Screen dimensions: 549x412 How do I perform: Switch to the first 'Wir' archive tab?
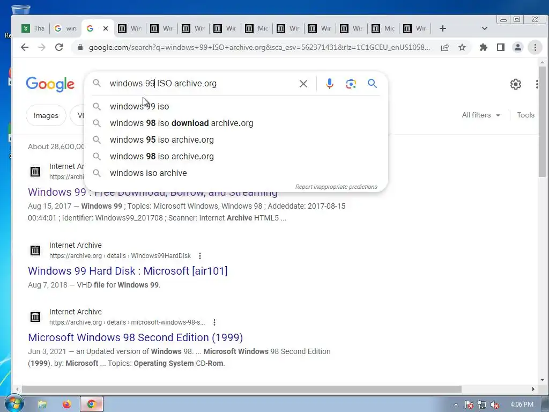130,28
